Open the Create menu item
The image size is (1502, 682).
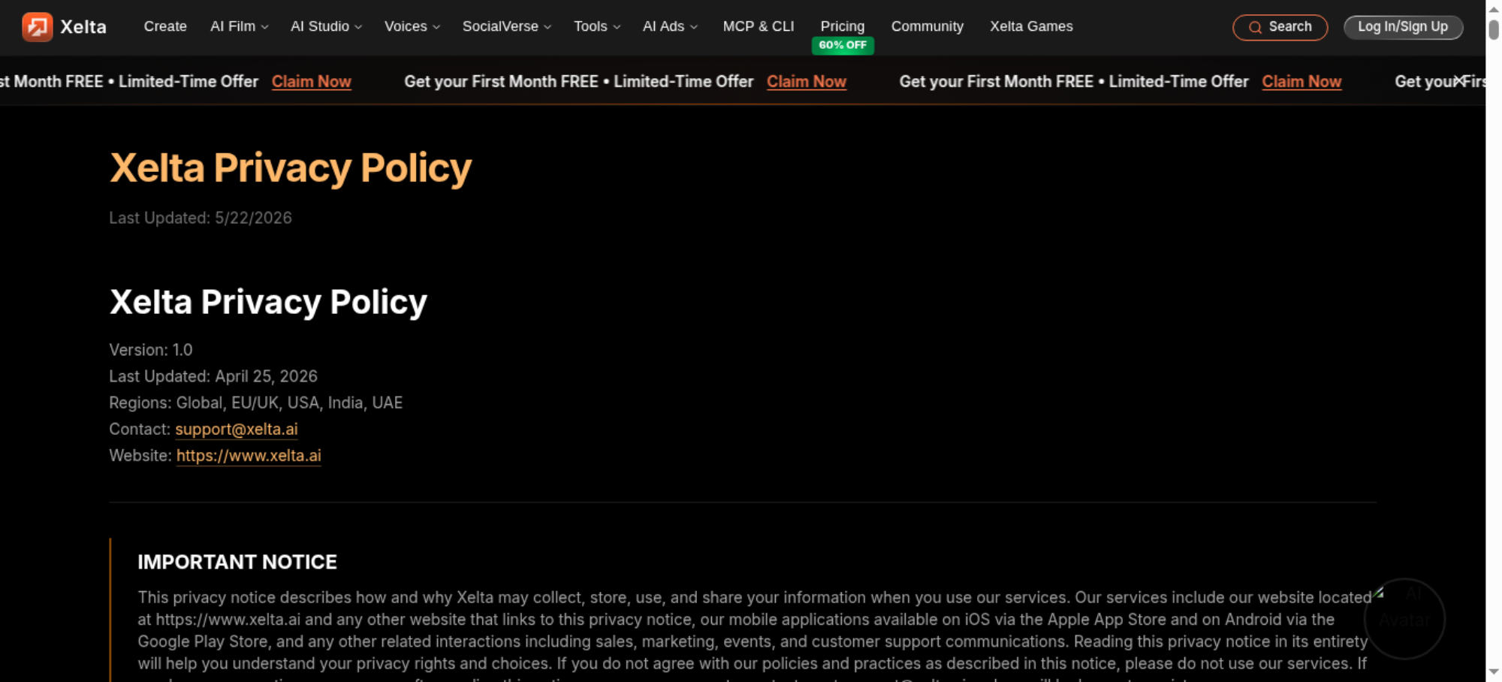pyautogui.click(x=165, y=26)
